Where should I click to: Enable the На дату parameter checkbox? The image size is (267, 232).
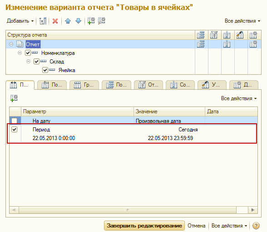[15, 121]
